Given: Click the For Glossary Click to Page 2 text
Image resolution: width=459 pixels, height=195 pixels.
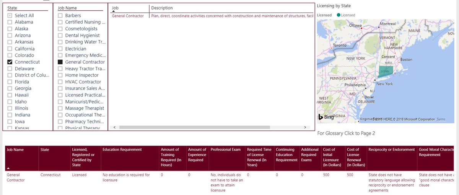Looking at the screenshot, I should point(346,133).
